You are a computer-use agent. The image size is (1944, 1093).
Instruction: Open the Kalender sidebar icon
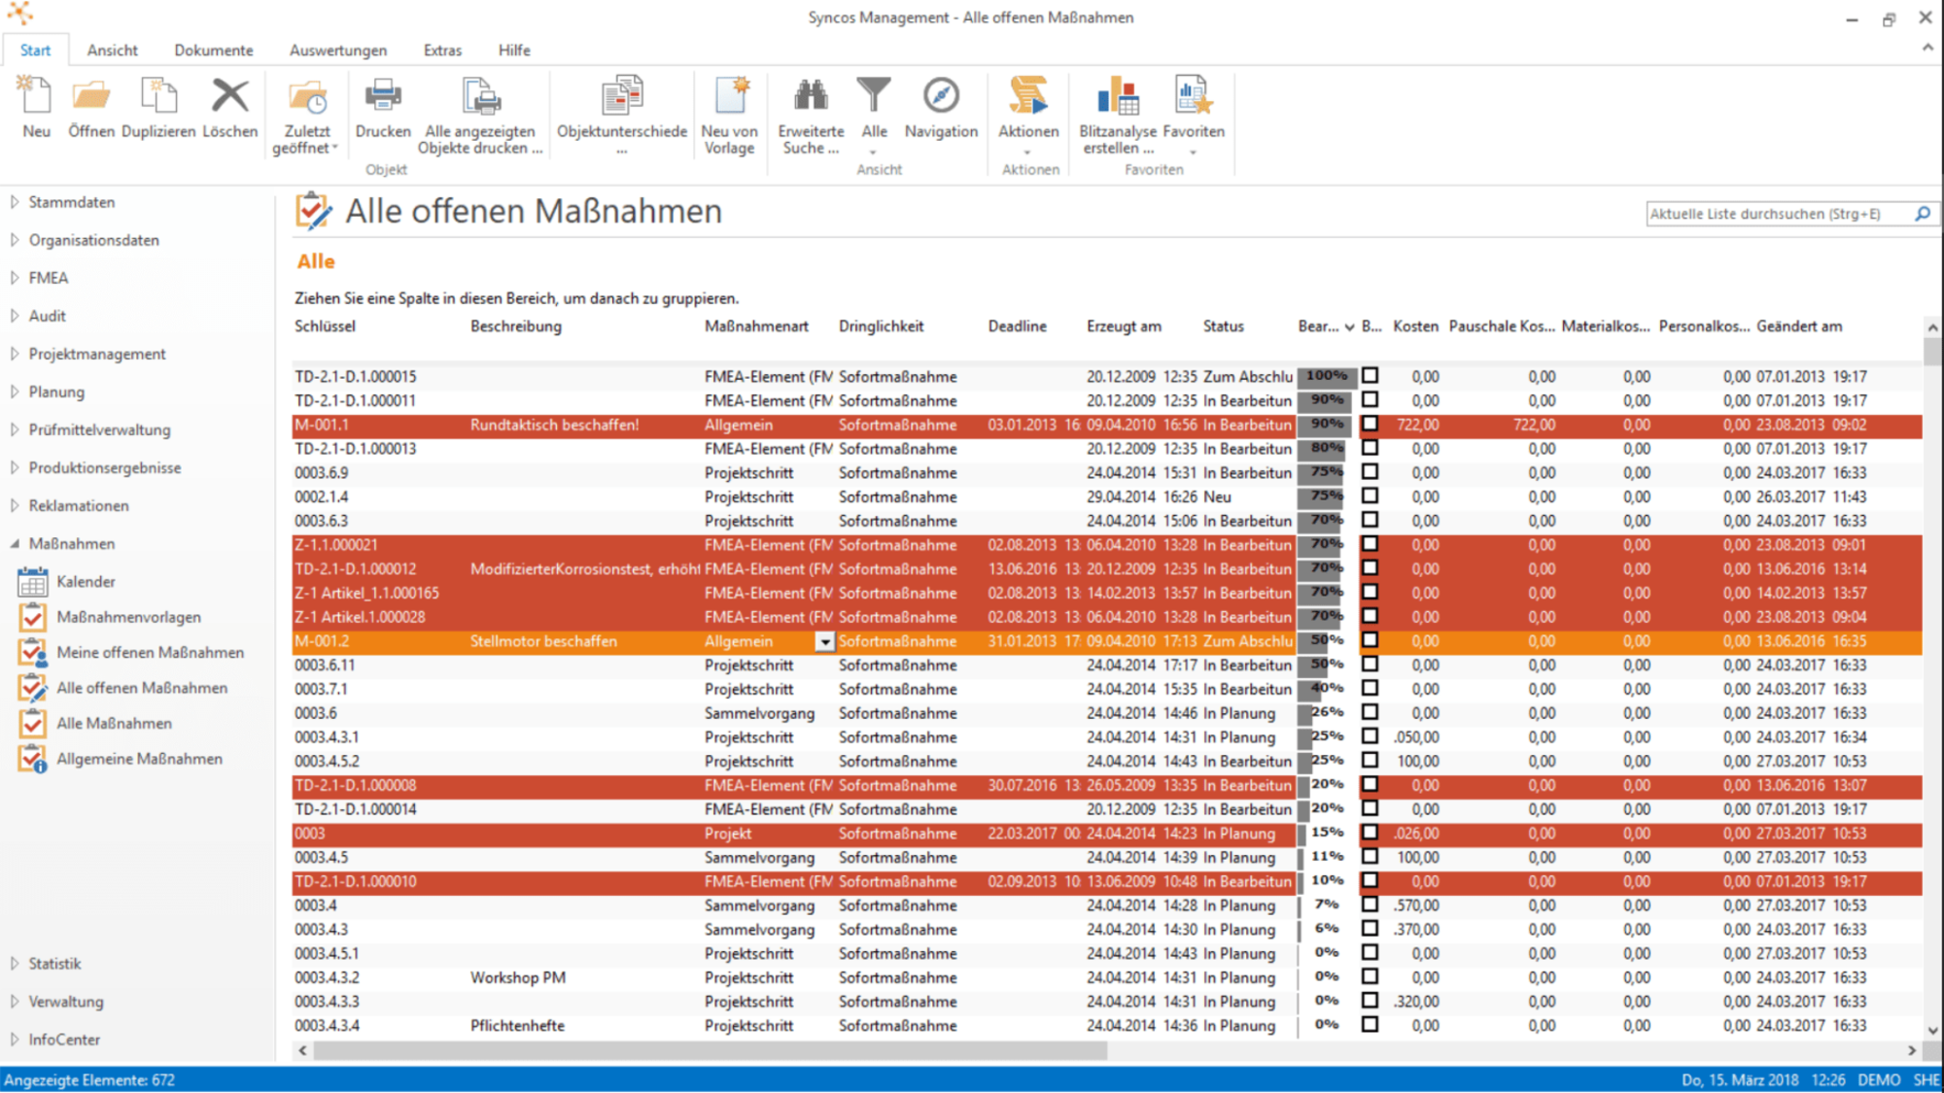[x=33, y=582]
